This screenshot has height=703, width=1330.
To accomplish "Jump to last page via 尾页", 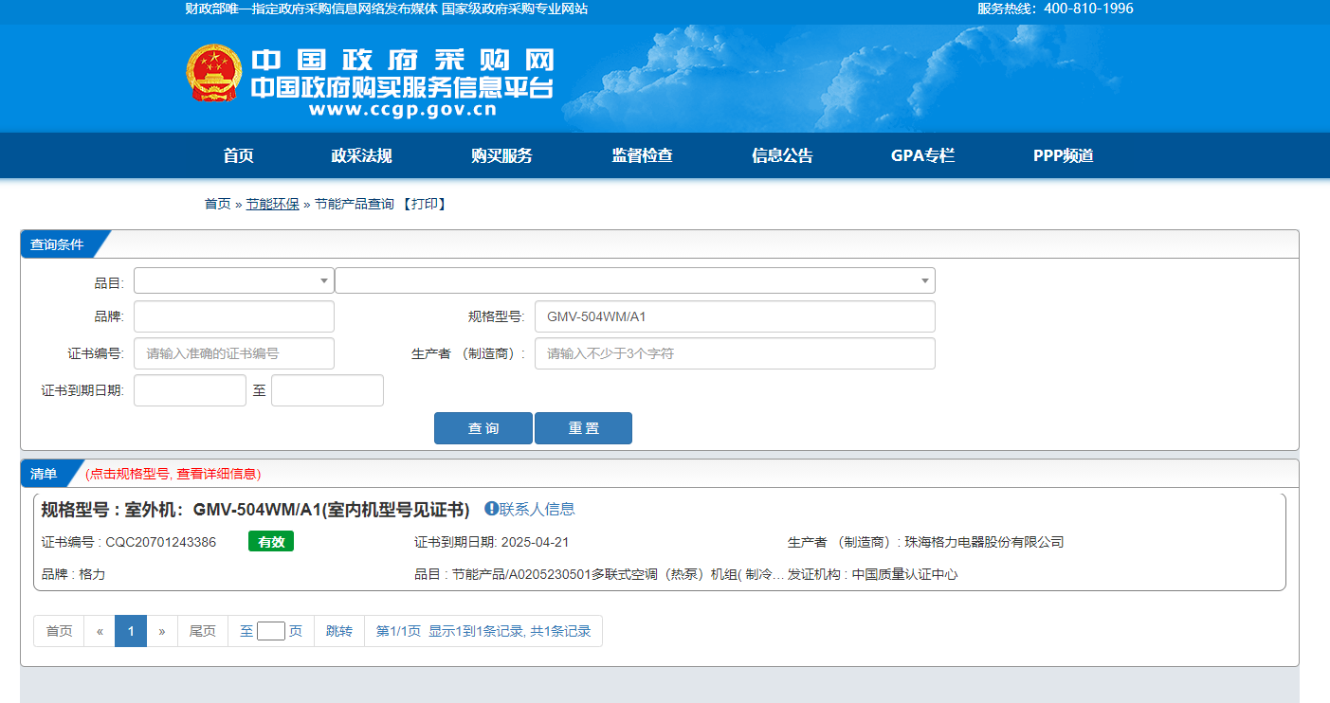I will pyautogui.click(x=203, y=631).
